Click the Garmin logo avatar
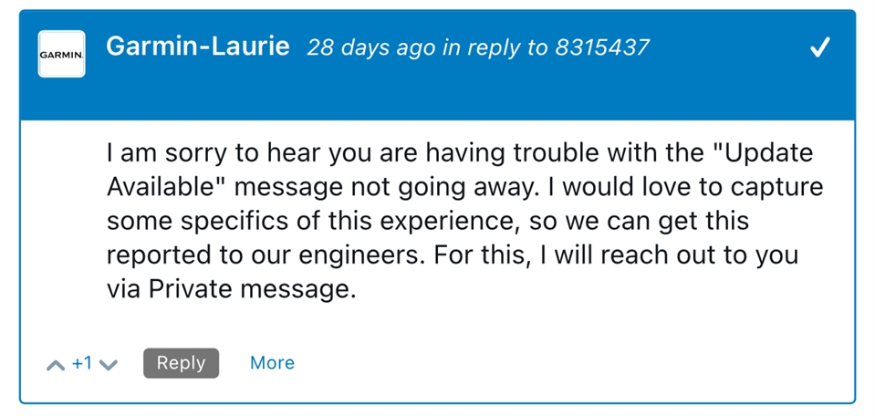The width and height of the screenshot is (875, 416). (61, 54)
